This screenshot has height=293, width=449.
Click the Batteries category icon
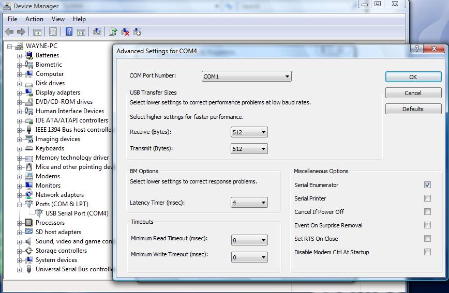(28, 55)
